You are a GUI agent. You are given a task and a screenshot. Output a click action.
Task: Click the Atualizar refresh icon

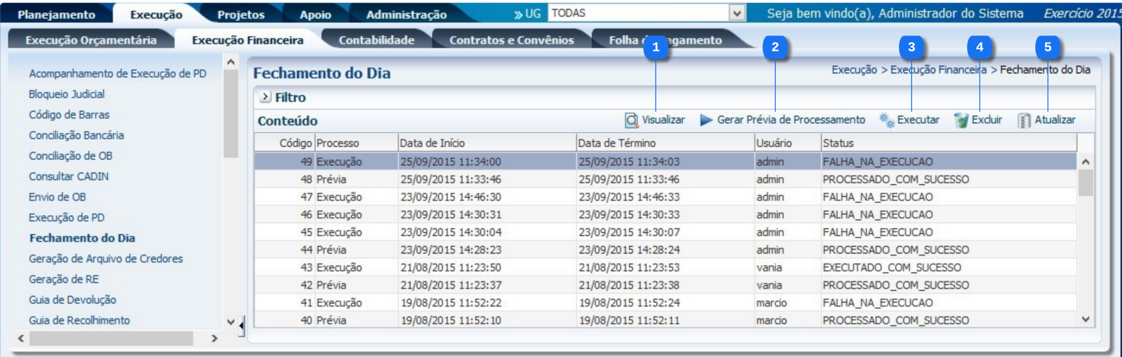(x=1024, y=120)
